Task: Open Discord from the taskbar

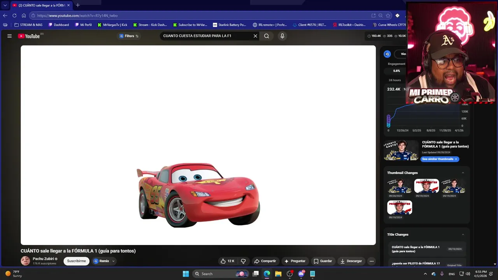Action: (x=301, y=274)
